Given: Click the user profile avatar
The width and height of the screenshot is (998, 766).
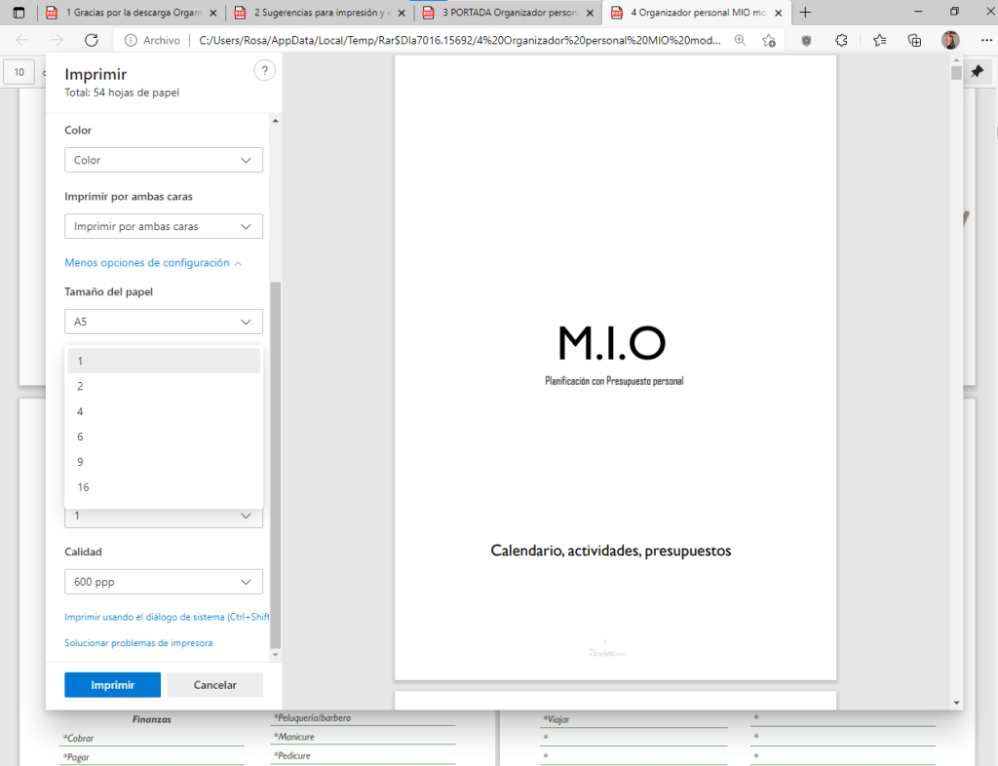Looking at the screenshot, I should pos(950,40).
